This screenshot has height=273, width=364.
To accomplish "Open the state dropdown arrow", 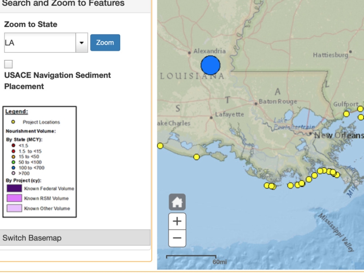I will (82, 43).
